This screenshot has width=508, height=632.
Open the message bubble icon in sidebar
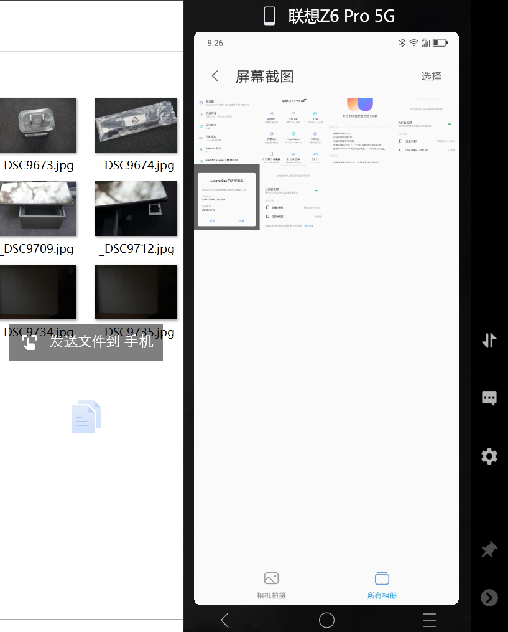(x=489, y=399)
